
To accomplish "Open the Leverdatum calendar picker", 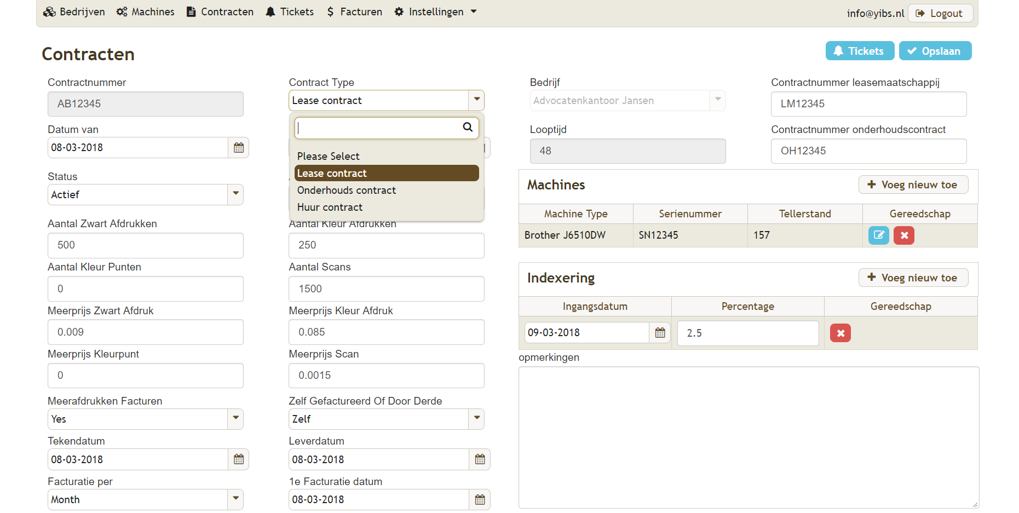I will click(479, 459).
